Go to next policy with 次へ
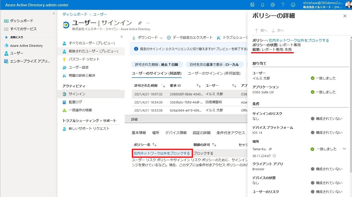The image size is (352, 197). coord(278,30)
